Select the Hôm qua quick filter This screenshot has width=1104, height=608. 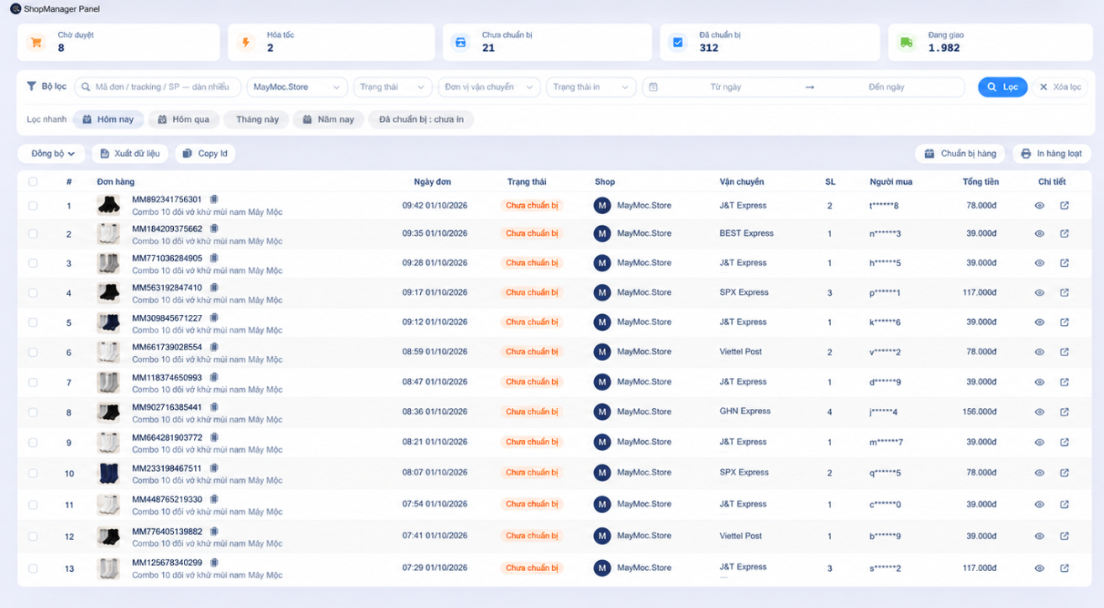pos(184,119)
